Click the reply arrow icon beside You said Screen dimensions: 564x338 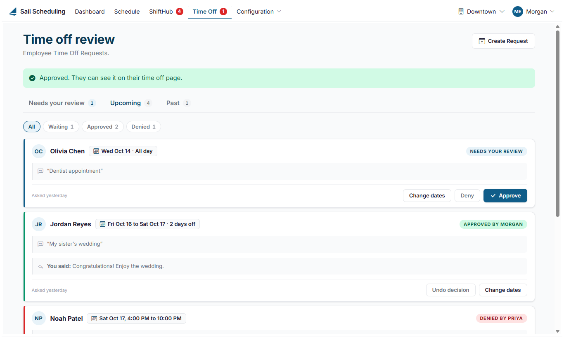(40, 266)
